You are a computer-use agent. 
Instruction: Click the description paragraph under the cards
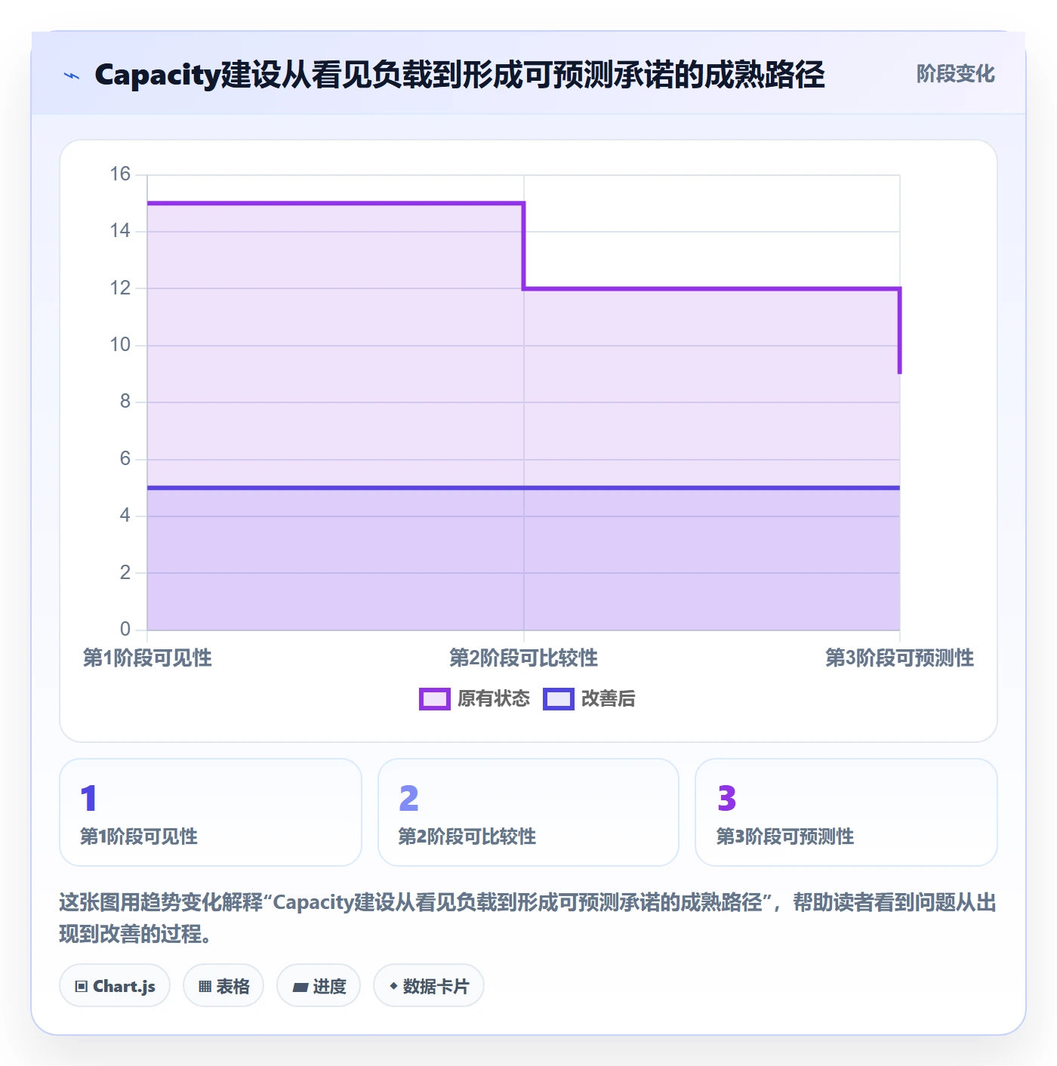pos(528,918)
